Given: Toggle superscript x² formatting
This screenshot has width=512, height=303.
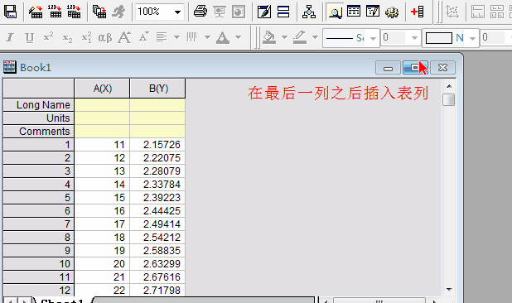Looking at the screenshot, I should 48,37.
